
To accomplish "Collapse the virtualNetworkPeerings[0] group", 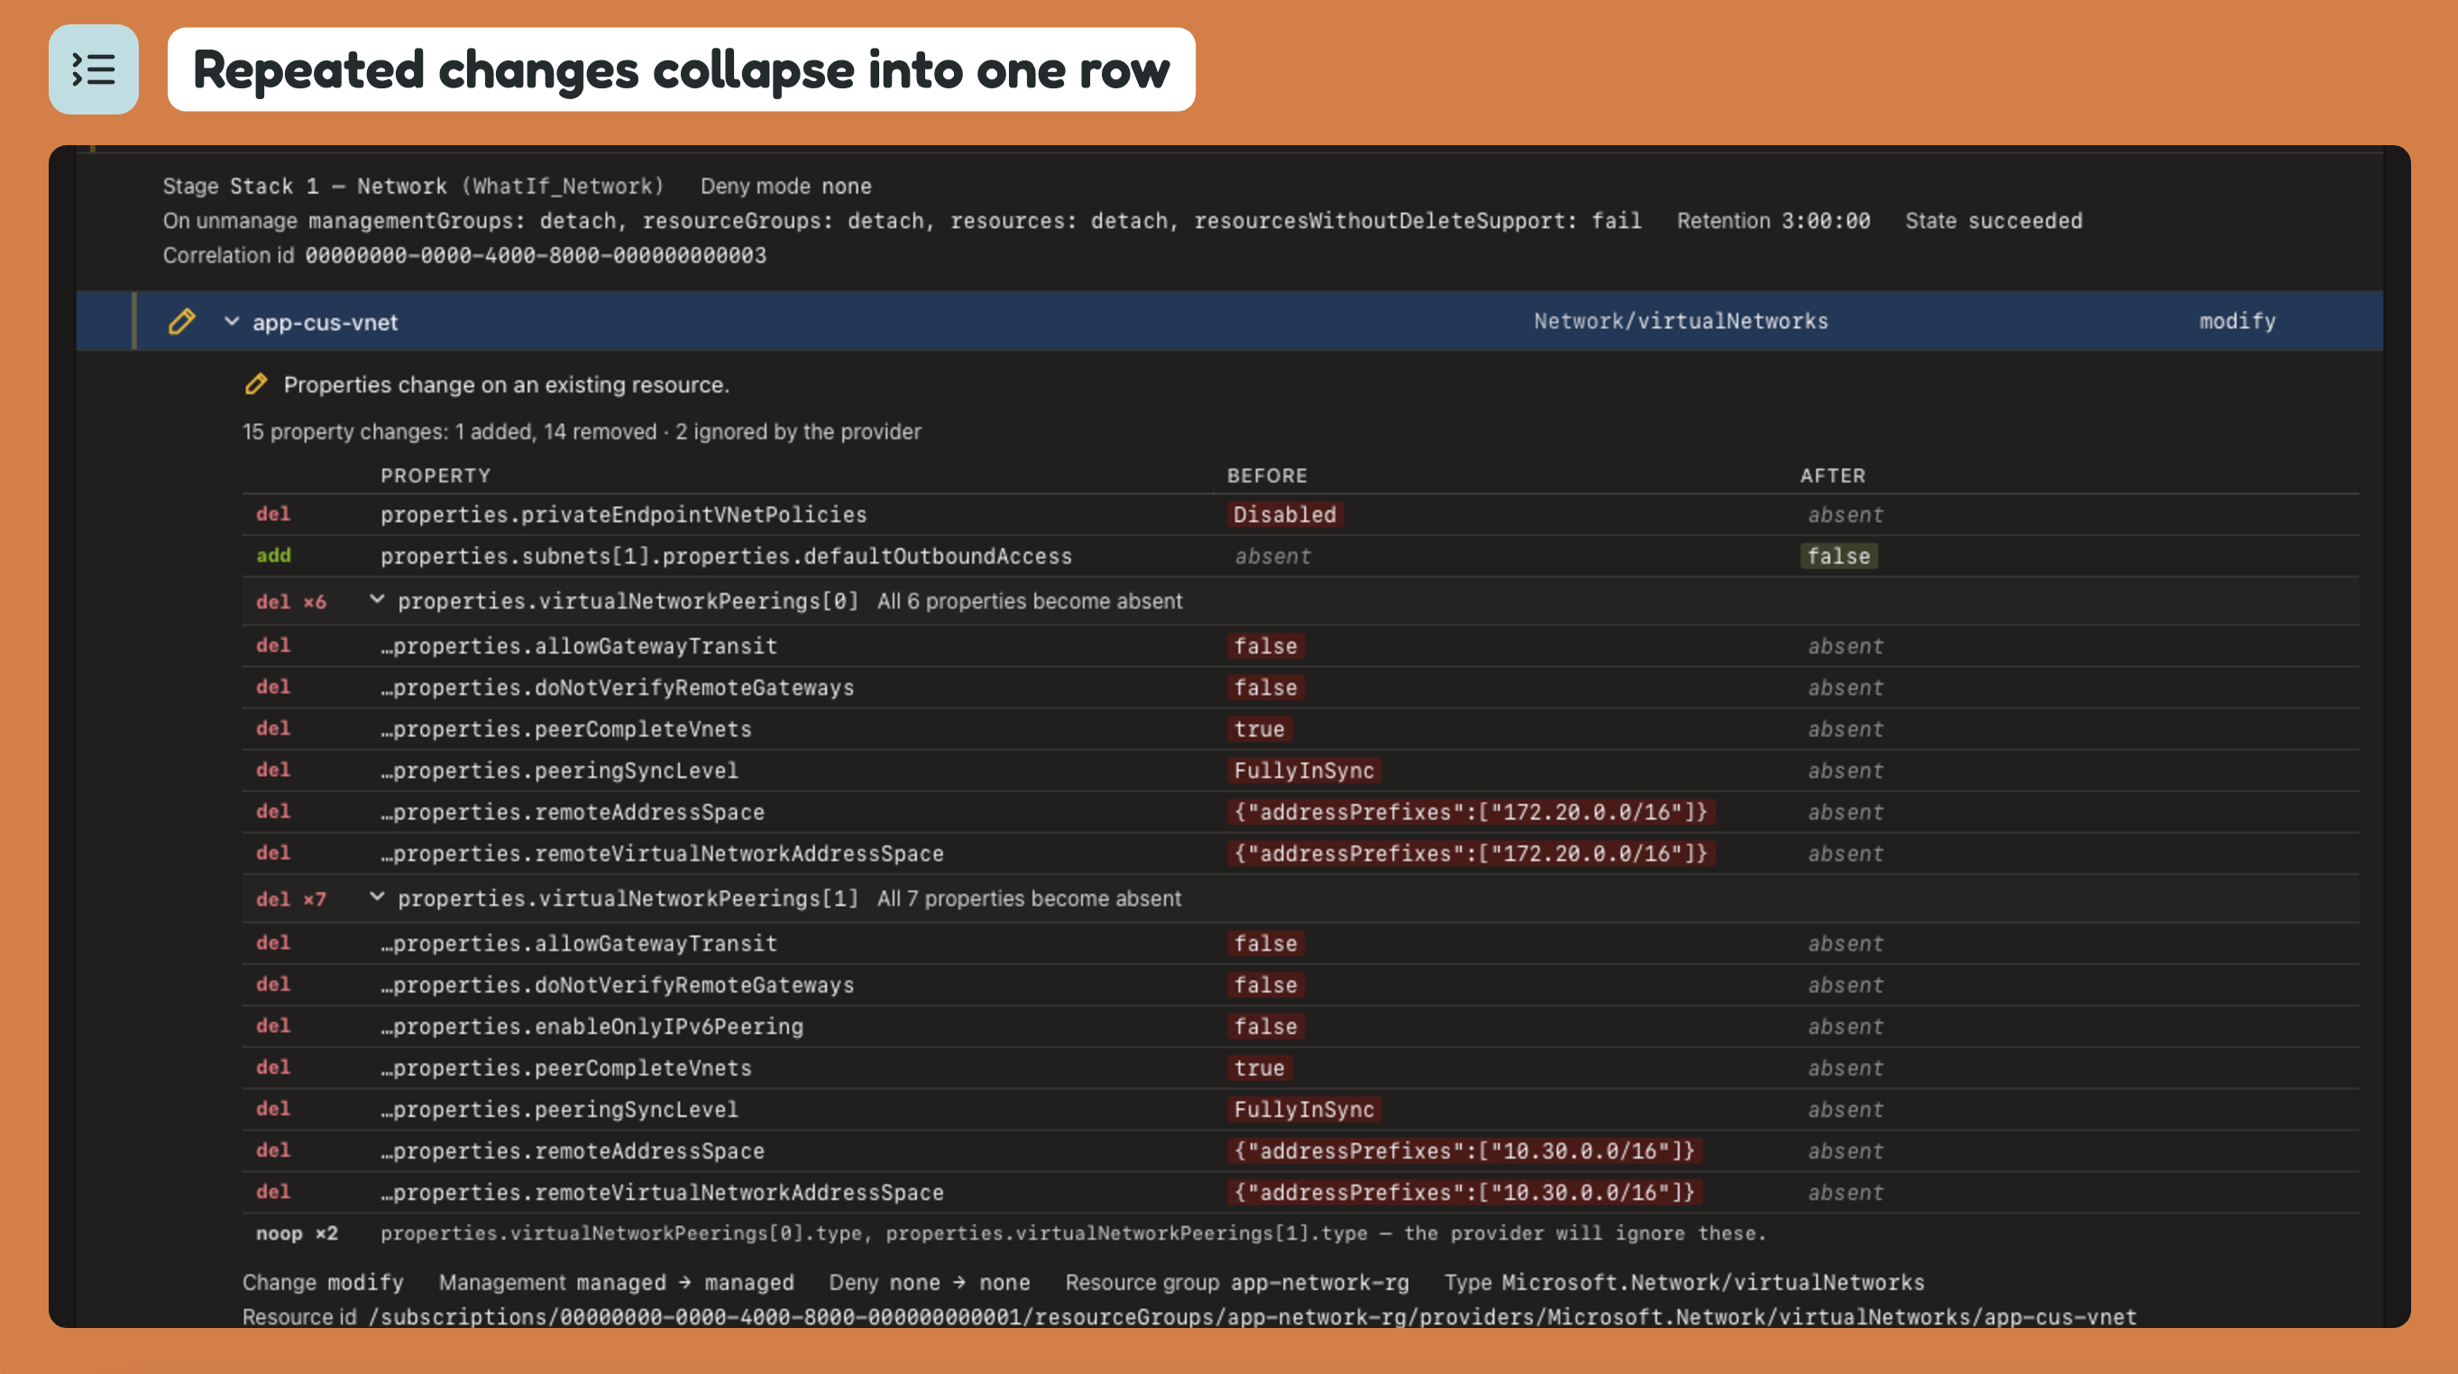I will click(377, 600).
